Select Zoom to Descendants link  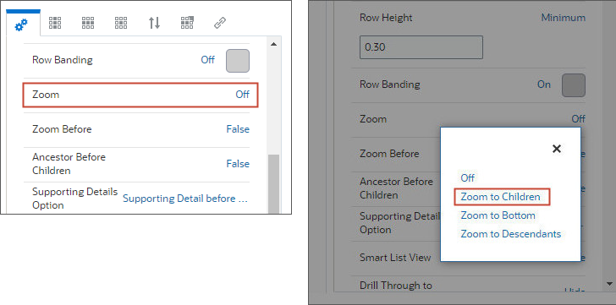click(x=511, y=234)
